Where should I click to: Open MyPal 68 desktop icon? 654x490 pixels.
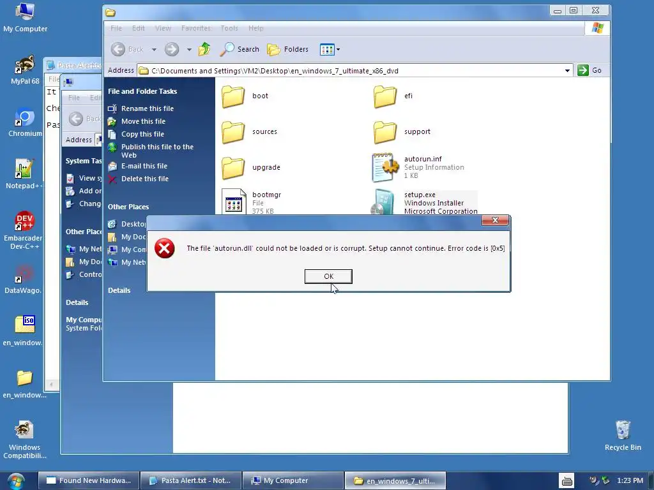coord(25,70)
